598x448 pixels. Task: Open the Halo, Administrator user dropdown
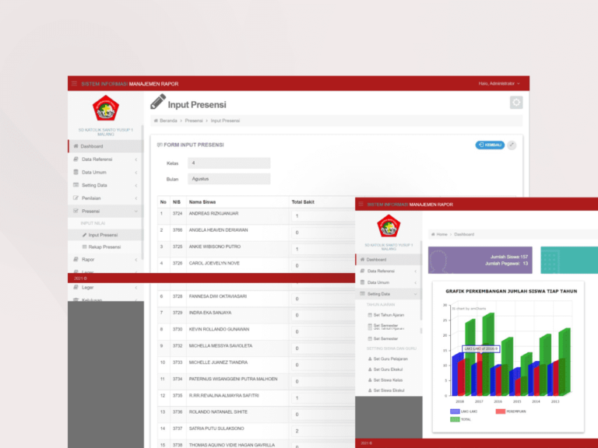pos(499,83)
